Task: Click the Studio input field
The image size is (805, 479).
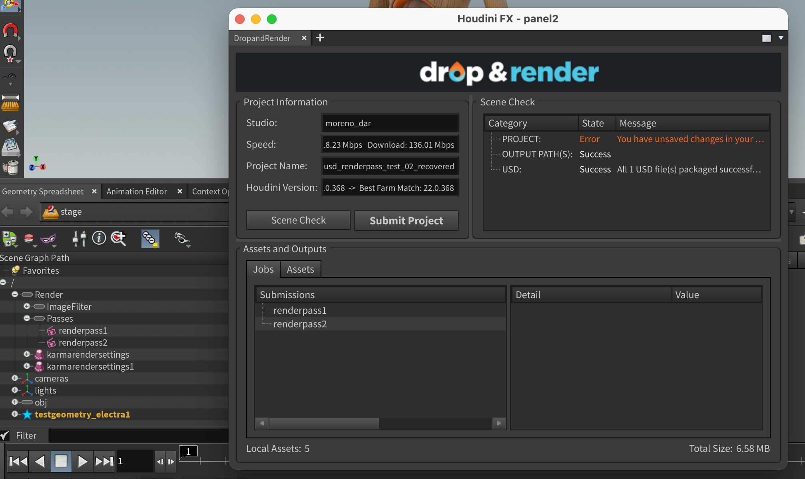Action: coord(390,123)
